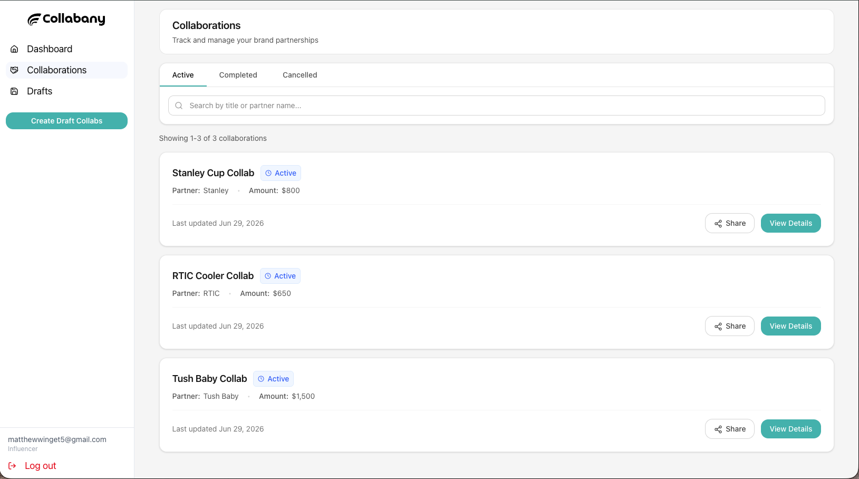This screenshot has width=859, height=479.
Task: View details of Stanley Cup Collab
Action: [791, 223]
